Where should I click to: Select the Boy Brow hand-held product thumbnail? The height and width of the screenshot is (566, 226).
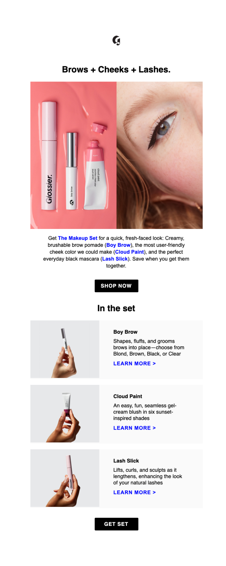65,349
